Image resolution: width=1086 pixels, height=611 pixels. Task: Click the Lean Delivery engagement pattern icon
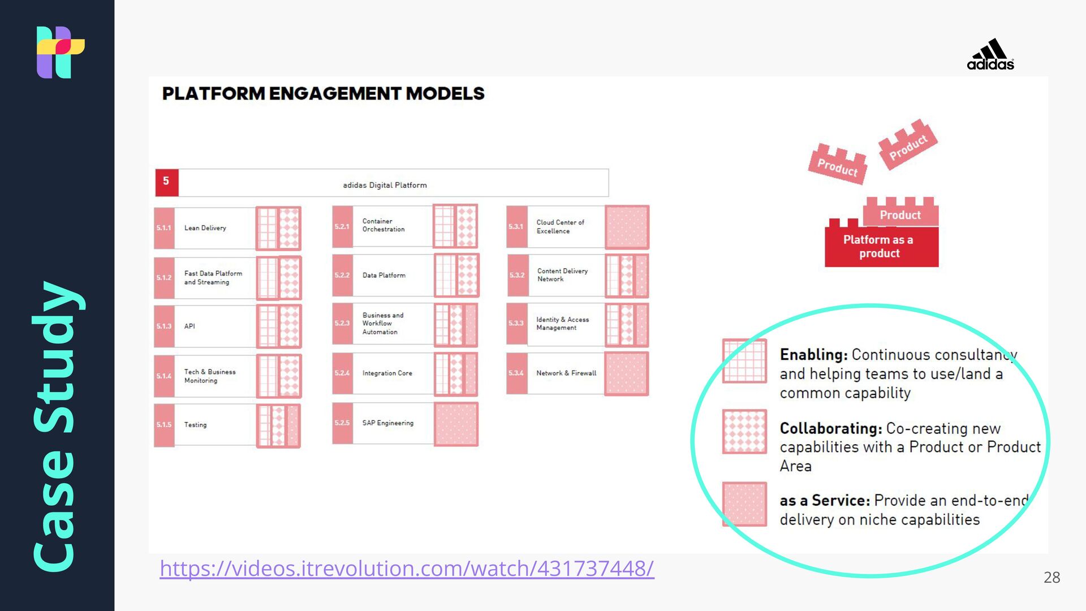point(278,229)
